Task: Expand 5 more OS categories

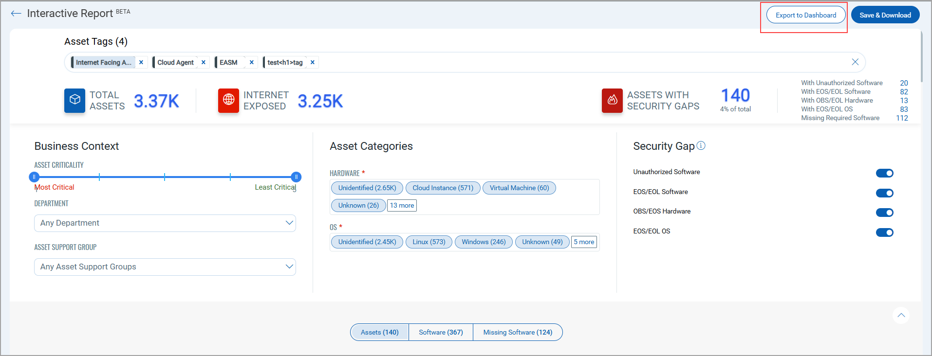Action: (584, 242)
